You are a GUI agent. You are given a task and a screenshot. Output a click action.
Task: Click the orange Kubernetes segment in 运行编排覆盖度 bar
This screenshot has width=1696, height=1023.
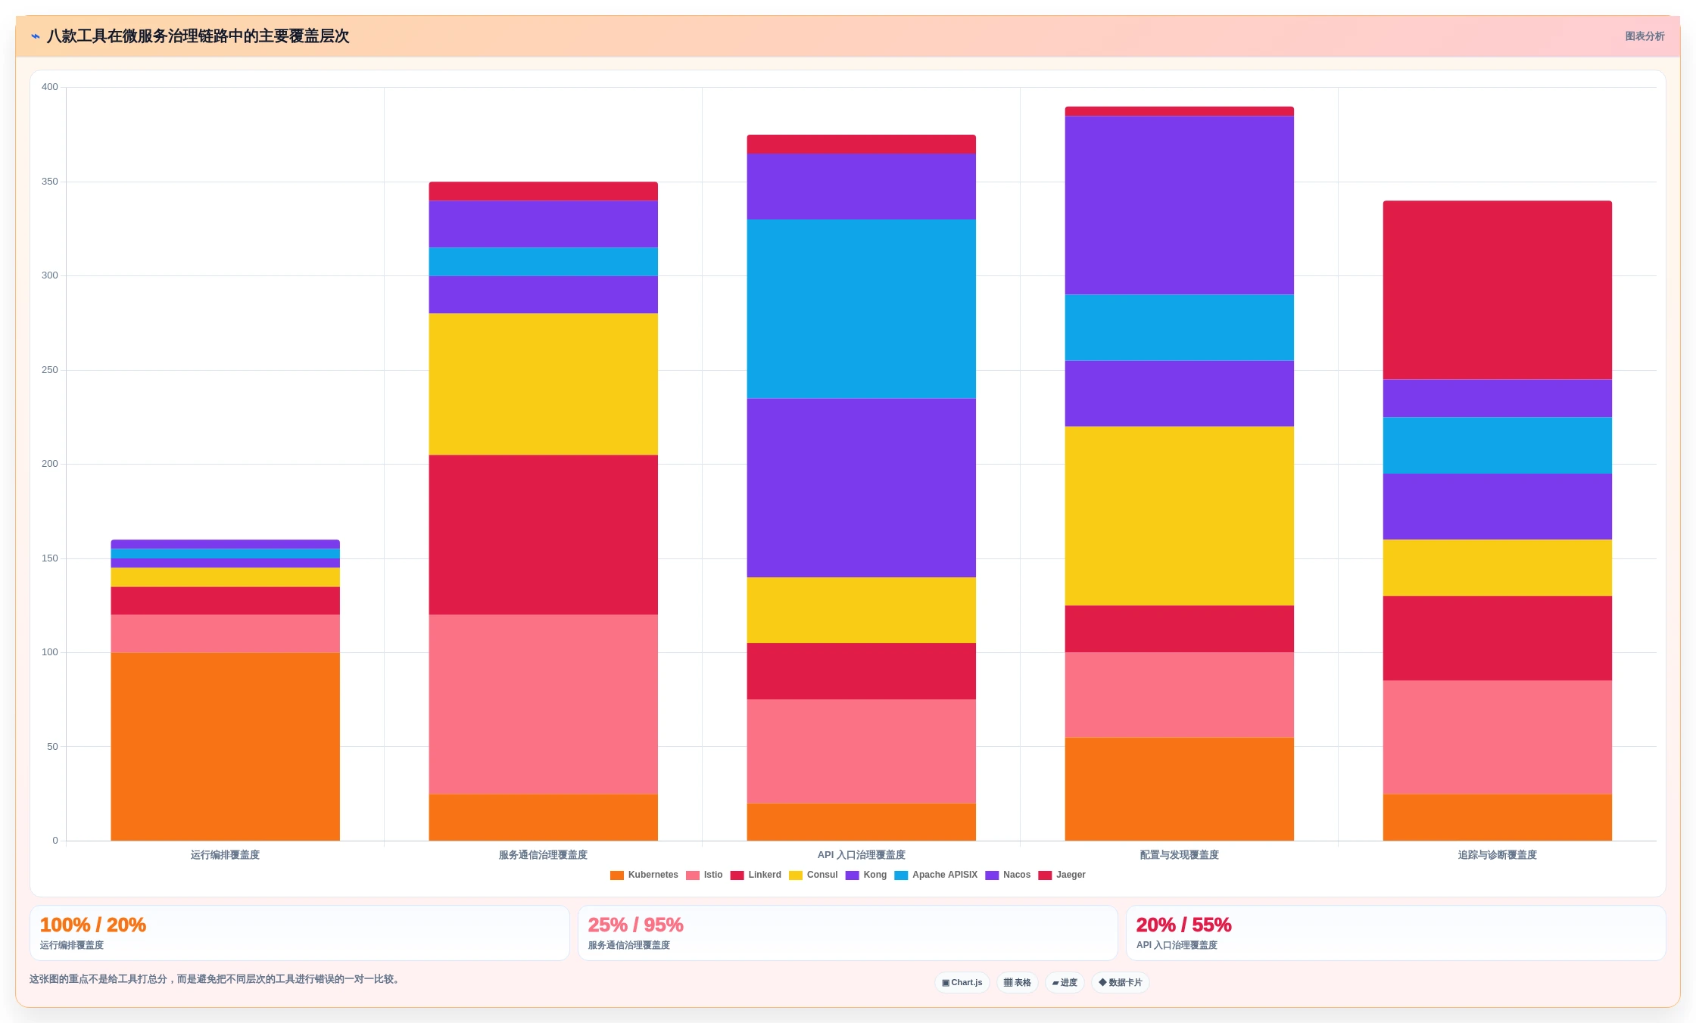click(226, 747)
